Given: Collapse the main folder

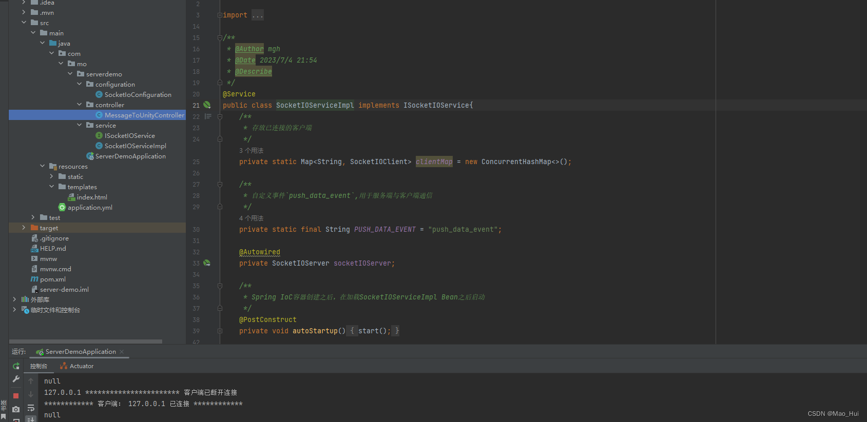Looking at the screenshot, I should (33, 33).
